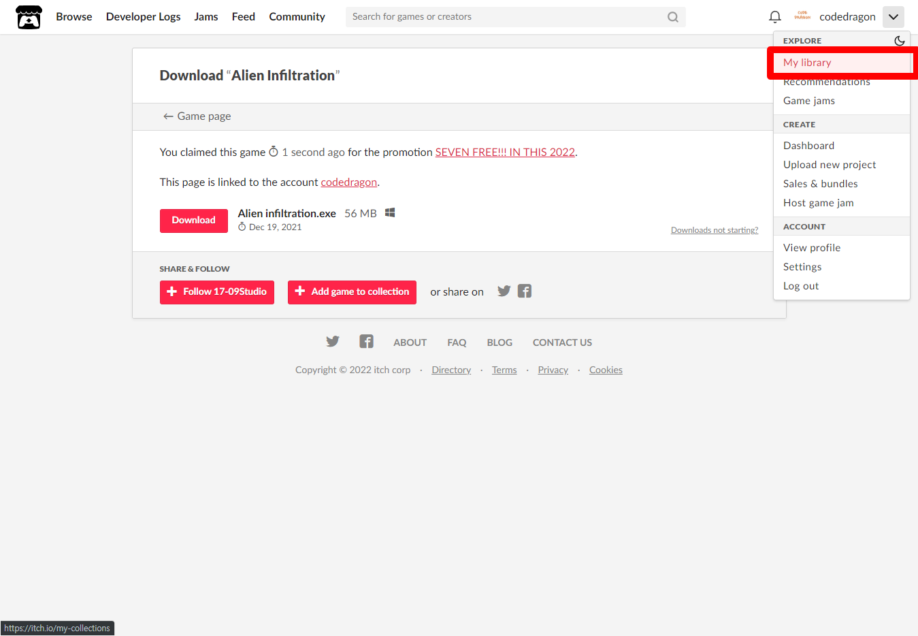
Task: Open Dashboard from dropdown menu
Action: (842, 146)
